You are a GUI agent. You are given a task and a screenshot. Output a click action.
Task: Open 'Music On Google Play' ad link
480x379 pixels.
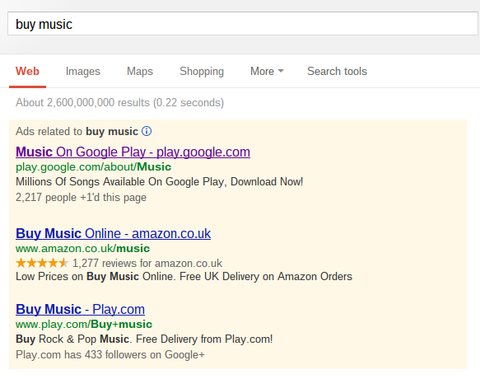133,152
